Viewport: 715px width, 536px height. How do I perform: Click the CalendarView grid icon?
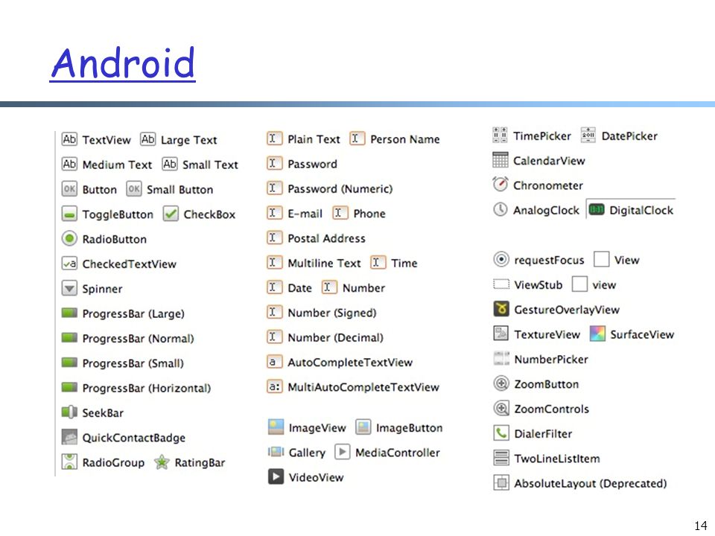click(500, 160)
